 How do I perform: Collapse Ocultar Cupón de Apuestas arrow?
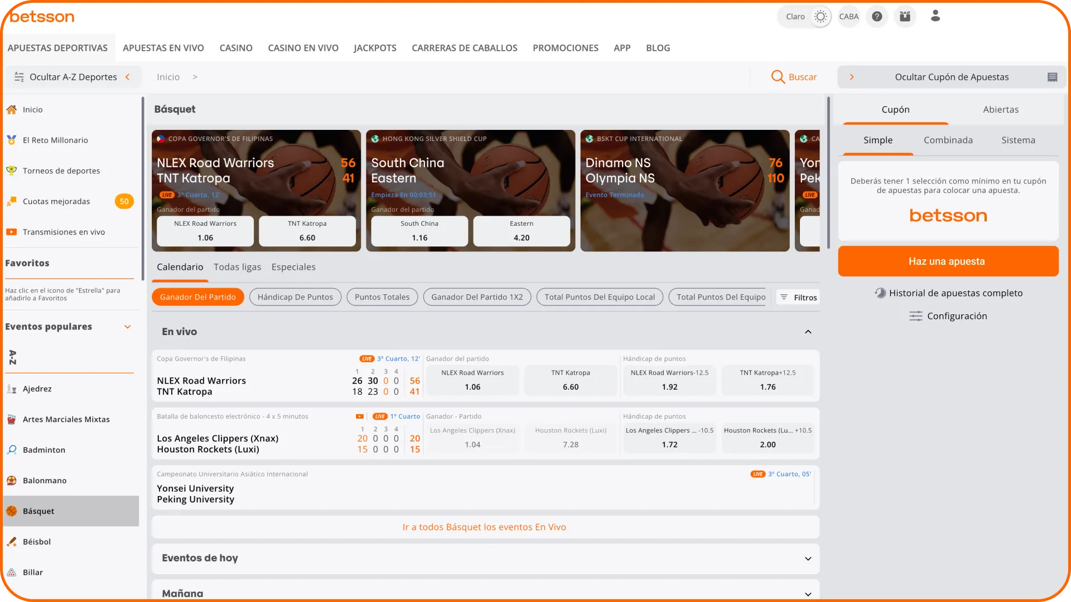coord(852,77)
